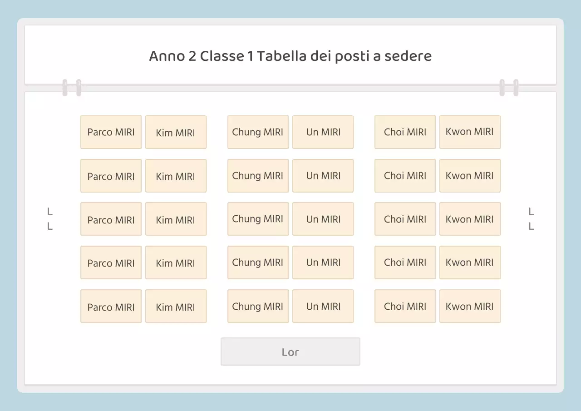This screenshot has height=411, width=581.
Task: Click the leftmost binder ring
Action: pos(65,88)
